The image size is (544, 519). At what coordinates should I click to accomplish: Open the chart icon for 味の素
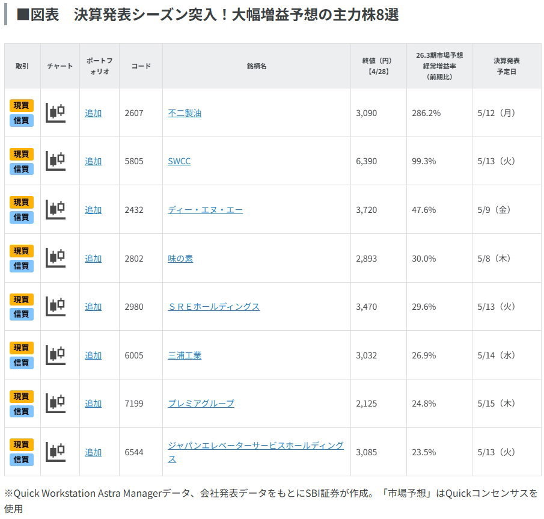pyautogui.click(x=56, y=258)
